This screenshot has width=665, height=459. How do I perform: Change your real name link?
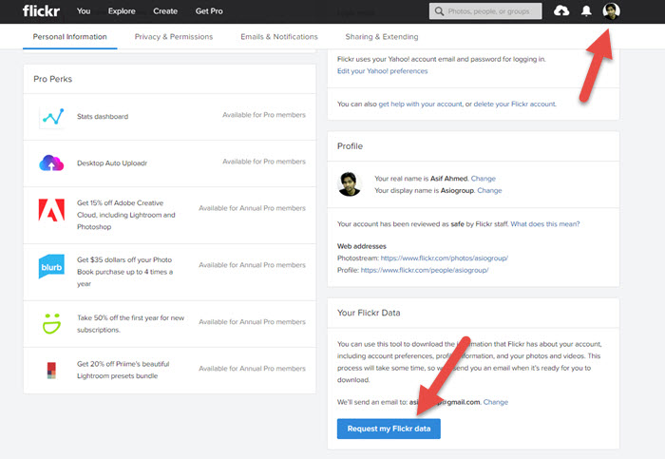coord(483,179)
